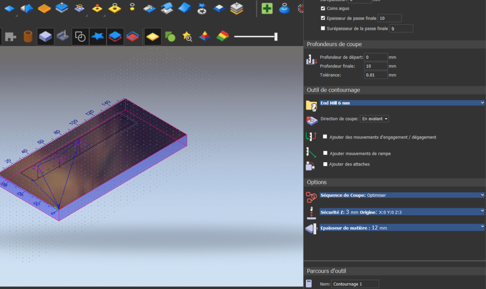
Task: Toggle the yellow flat tile icon
Action: [152, 37]
